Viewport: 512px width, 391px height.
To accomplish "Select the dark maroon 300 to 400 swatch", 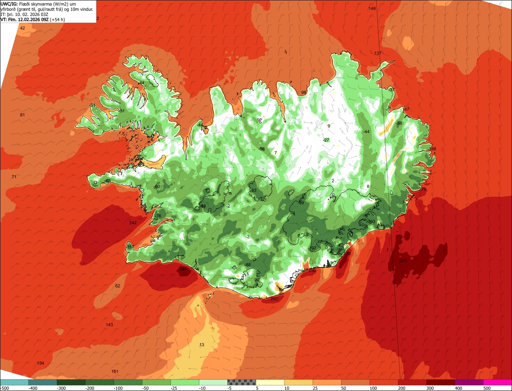I will pyautogui.click(x=440, y=382).
